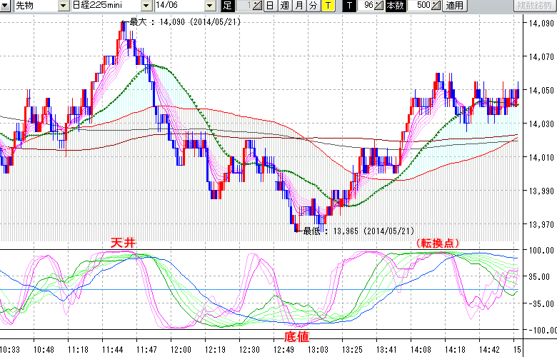Open the leftmost dropdown arrow before 先物
The width and height of the screenshot is (557, 357).
tap(6, 6)
